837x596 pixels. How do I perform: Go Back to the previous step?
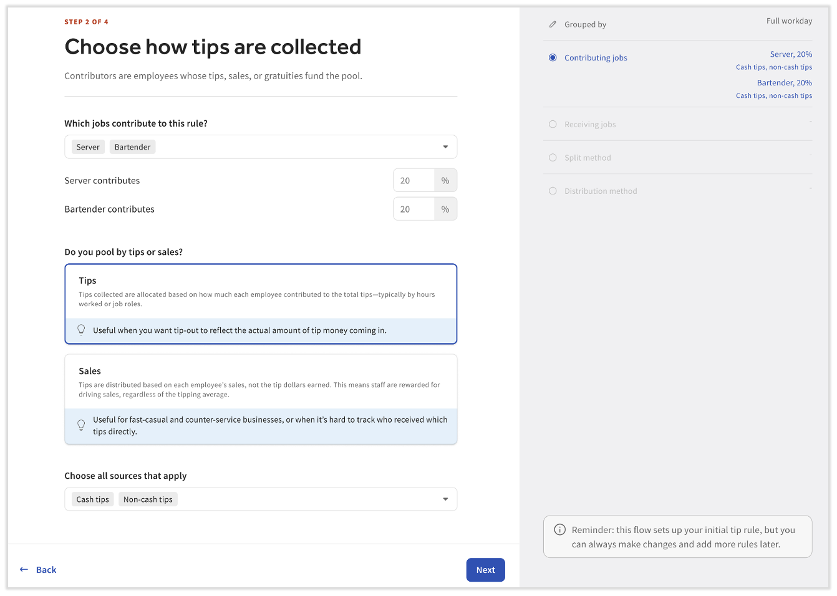(x=46, y=570)
